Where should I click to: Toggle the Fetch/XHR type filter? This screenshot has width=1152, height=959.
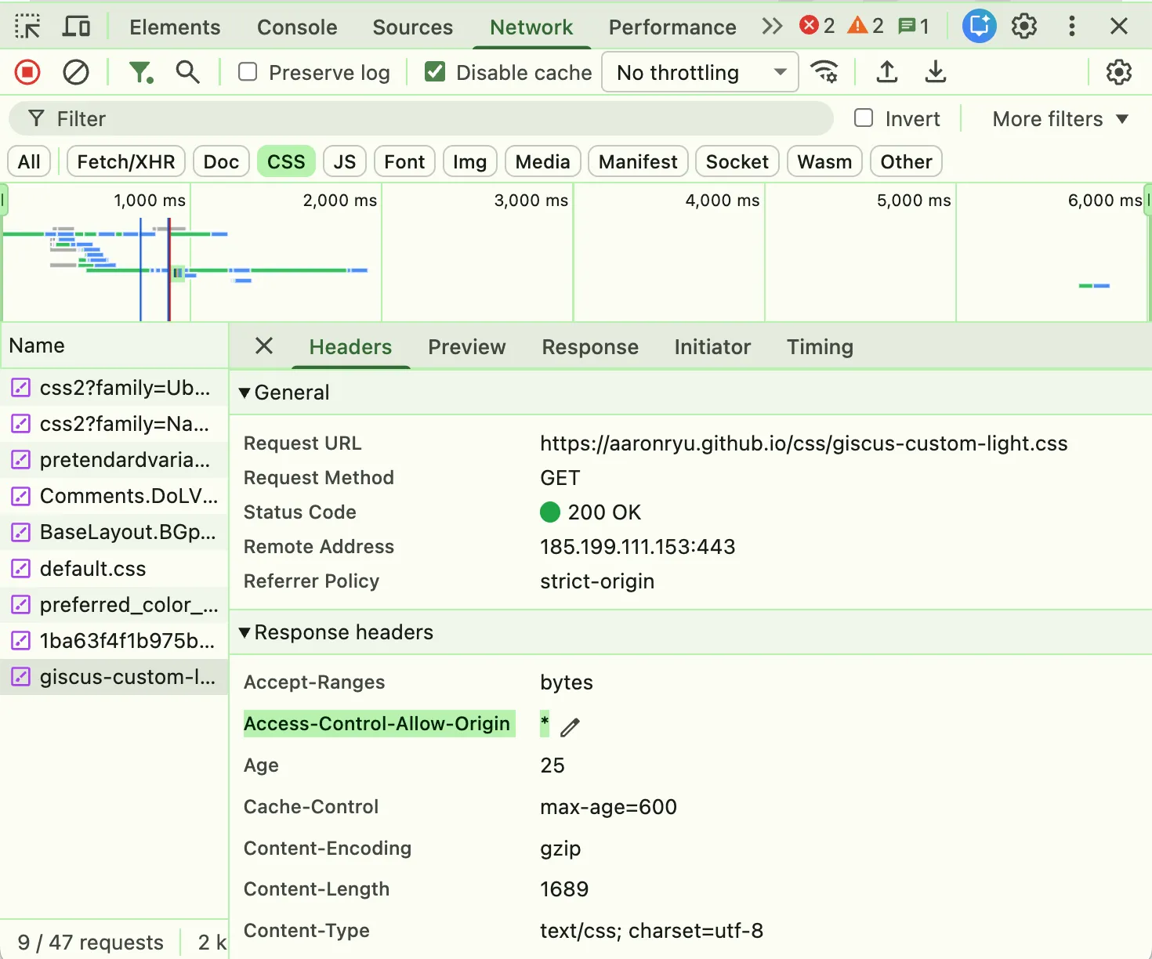point(126,161)
